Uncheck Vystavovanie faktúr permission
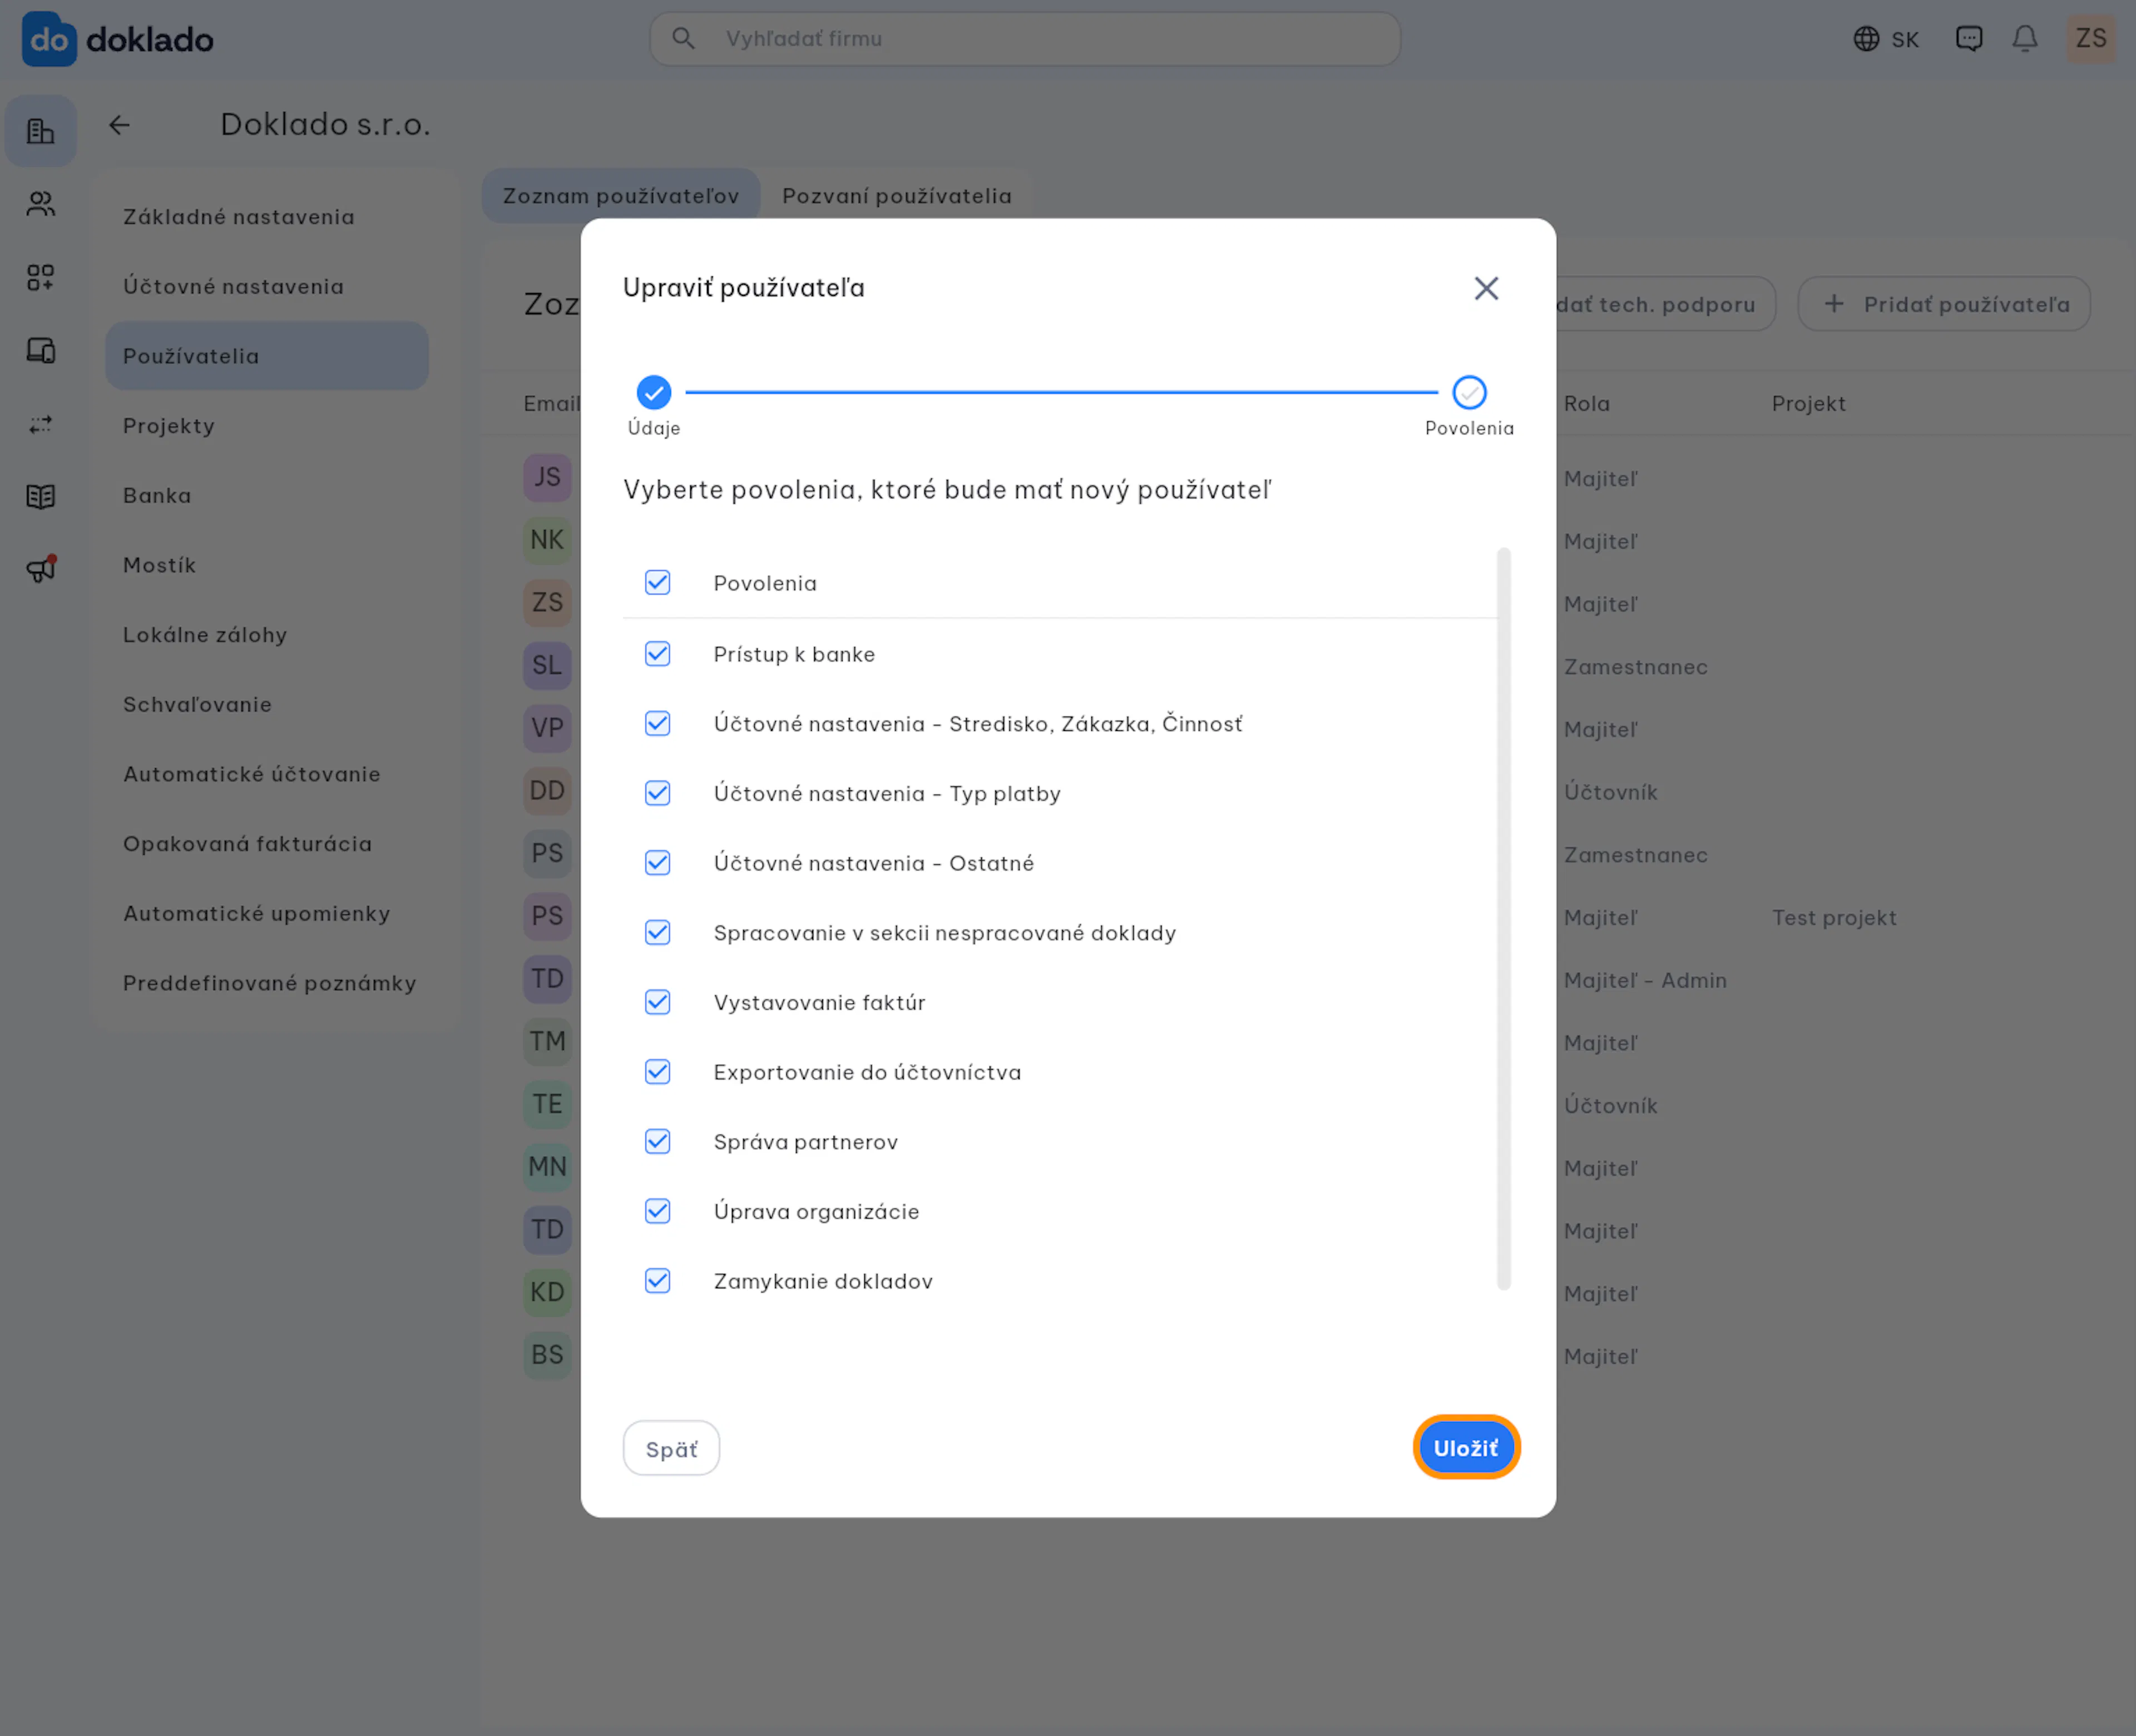Viewport: 2136px width, 1736px height. coord(657,1002)
